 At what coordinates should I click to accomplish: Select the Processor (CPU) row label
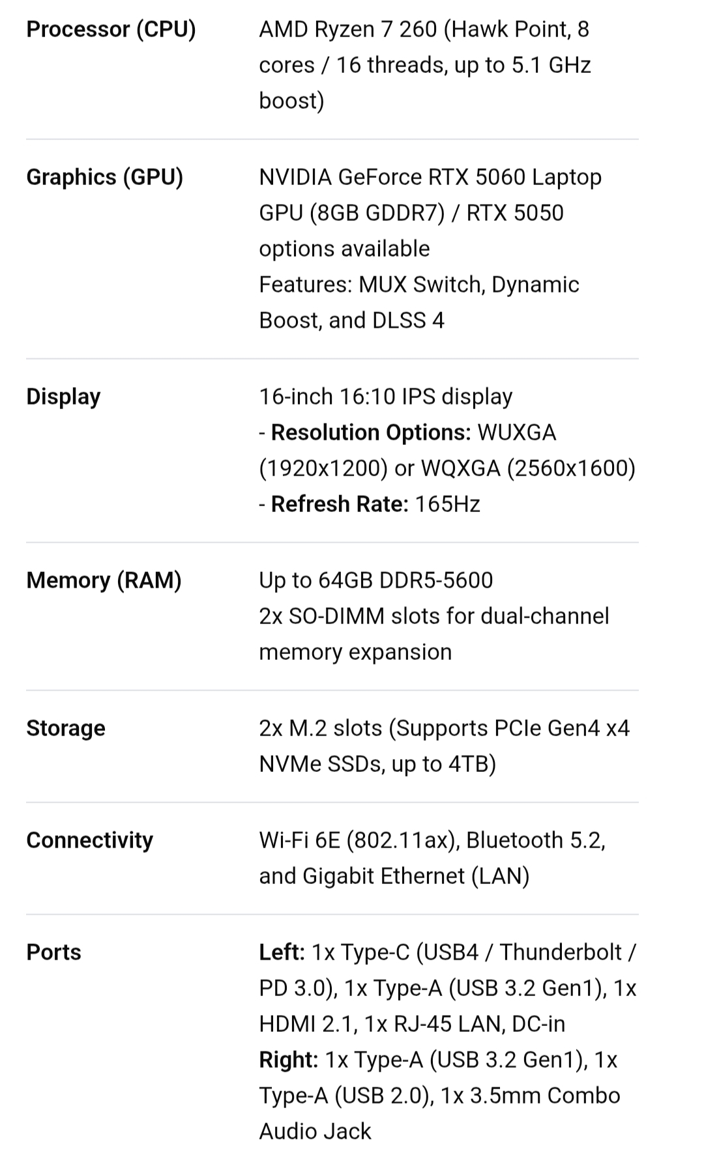(111, 29)
